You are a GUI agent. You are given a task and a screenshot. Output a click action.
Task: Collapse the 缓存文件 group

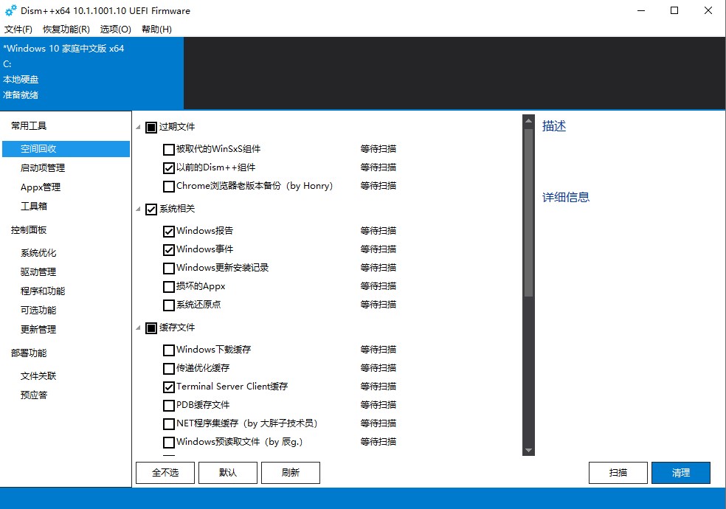pyautogui.click(x=137, y=327)
